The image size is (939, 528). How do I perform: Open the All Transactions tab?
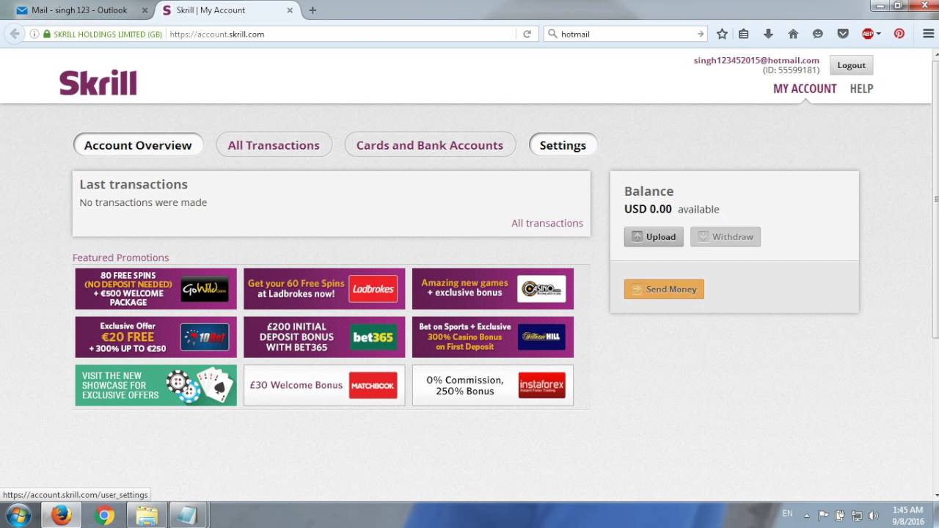tap(274, 145)
